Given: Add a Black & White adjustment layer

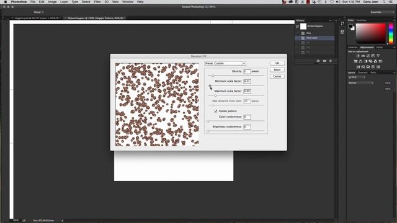Looking at the screenshot, I should (365, 61).
